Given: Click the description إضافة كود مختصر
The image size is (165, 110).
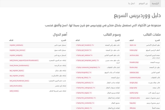Looking at the screenshot, I should click(61, 86).
